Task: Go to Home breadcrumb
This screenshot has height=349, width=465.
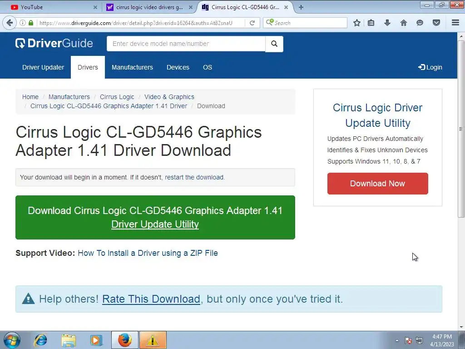Action: (x=30, y=97)
